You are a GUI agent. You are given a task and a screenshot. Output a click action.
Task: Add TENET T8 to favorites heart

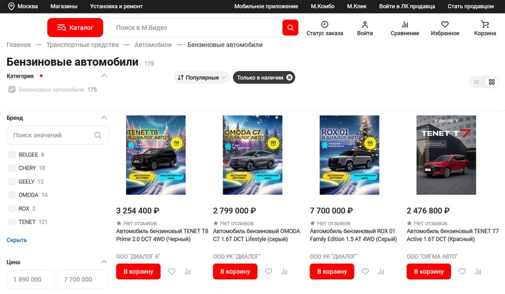(172, 272)
